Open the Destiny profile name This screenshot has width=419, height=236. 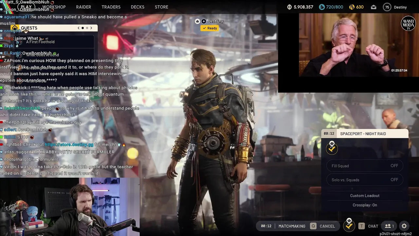point(400,7)
